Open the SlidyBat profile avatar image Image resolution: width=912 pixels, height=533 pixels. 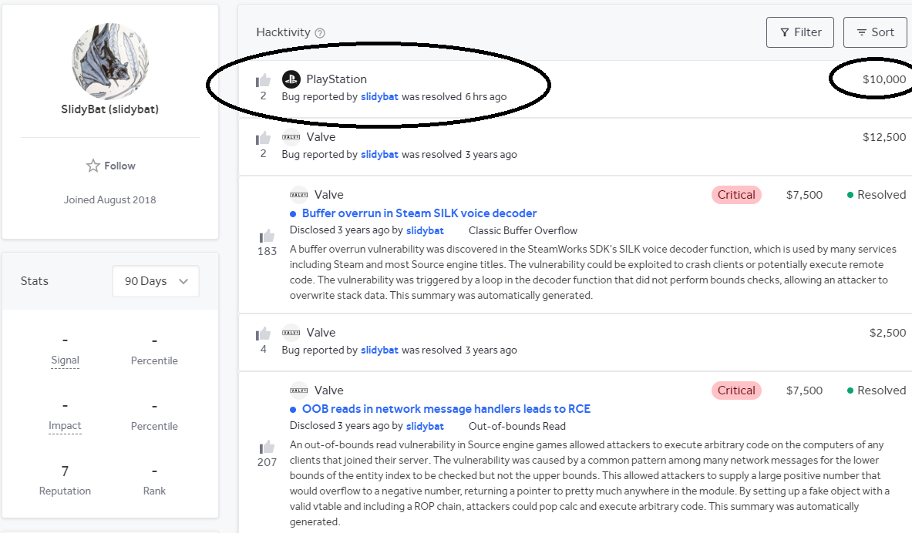pyautogui.click(x=110, y=62)
